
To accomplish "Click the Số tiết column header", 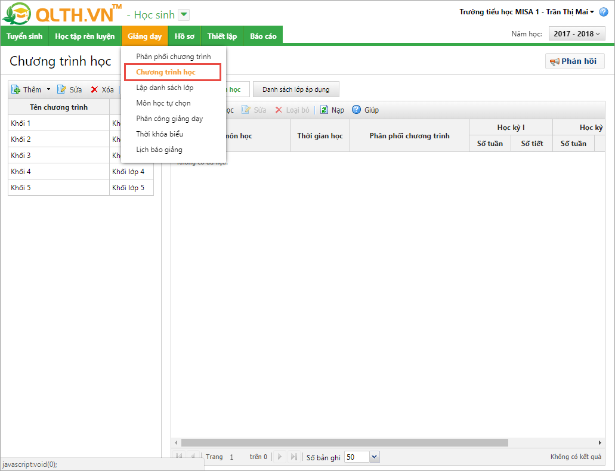I will click(x=532, y=144).
